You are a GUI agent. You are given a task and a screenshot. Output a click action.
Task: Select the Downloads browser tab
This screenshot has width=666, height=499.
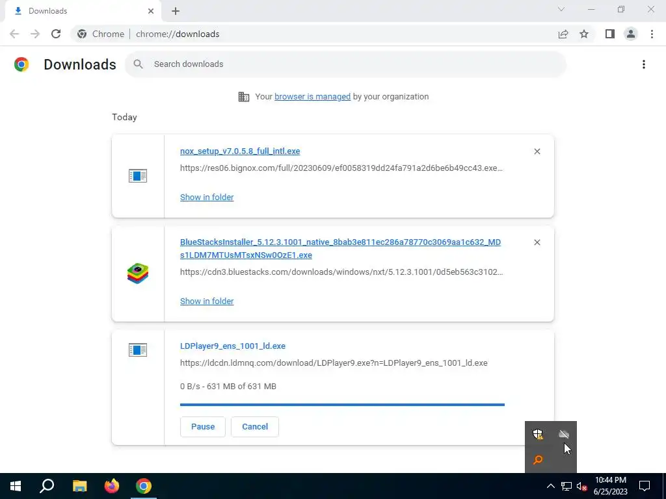[x=83, y=11]
